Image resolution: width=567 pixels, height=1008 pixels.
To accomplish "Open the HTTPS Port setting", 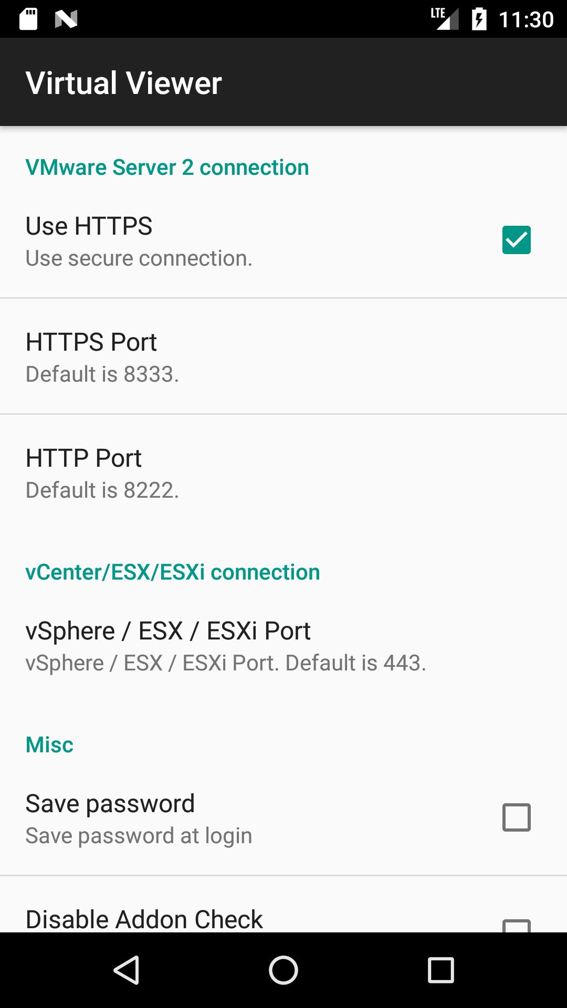I will click(283, 357).
